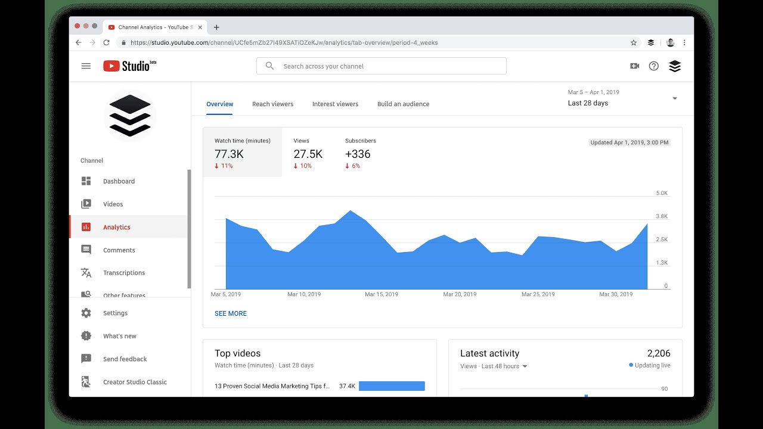Screen dimensions: 763x429
Task: Click the YouTube Studio logo
Action: pyautogui.click(x=129, y=66)
